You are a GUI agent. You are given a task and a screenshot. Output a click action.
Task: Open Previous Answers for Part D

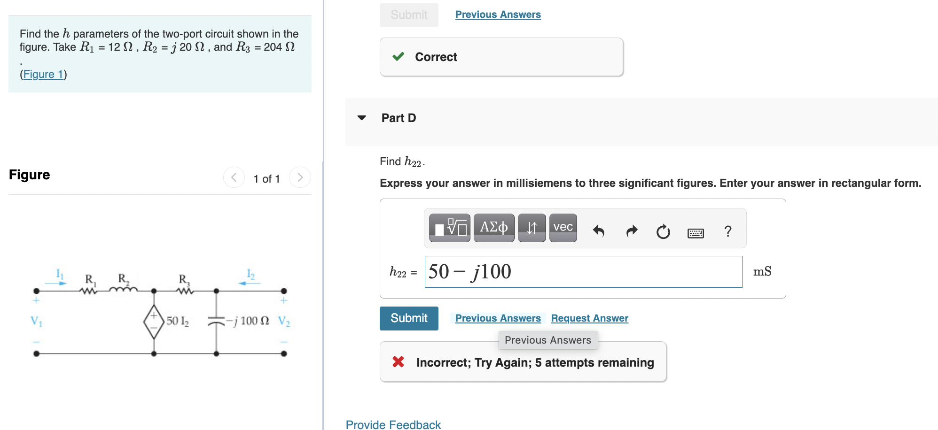coord(498,318)
